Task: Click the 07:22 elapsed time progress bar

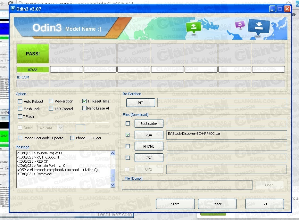Action: [x=33, y=69]
